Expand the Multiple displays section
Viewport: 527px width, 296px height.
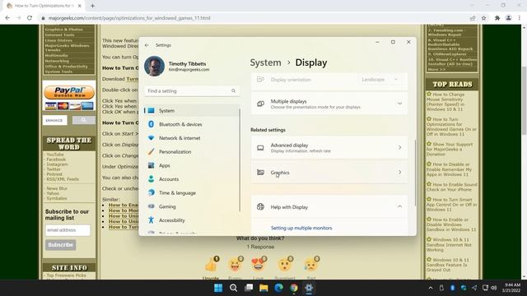(329, 104)
